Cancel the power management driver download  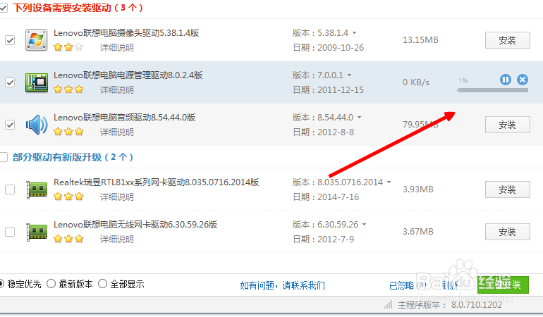coord(523,80)
